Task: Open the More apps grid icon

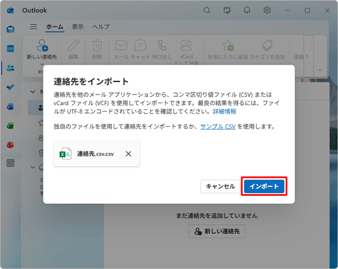Action: coord(10,163)
